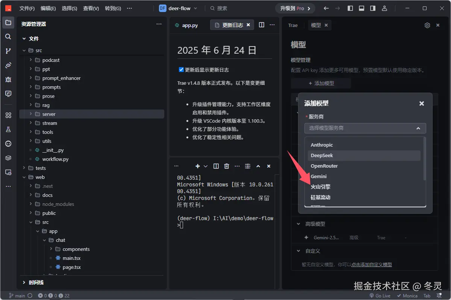The image size is (451, 300).
Task: Collapse the src folder at top of tree
Action: point(24,50)
